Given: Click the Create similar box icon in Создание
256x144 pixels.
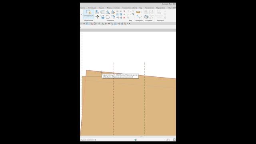Looking at the screenshot, I should tap(146, 17).
